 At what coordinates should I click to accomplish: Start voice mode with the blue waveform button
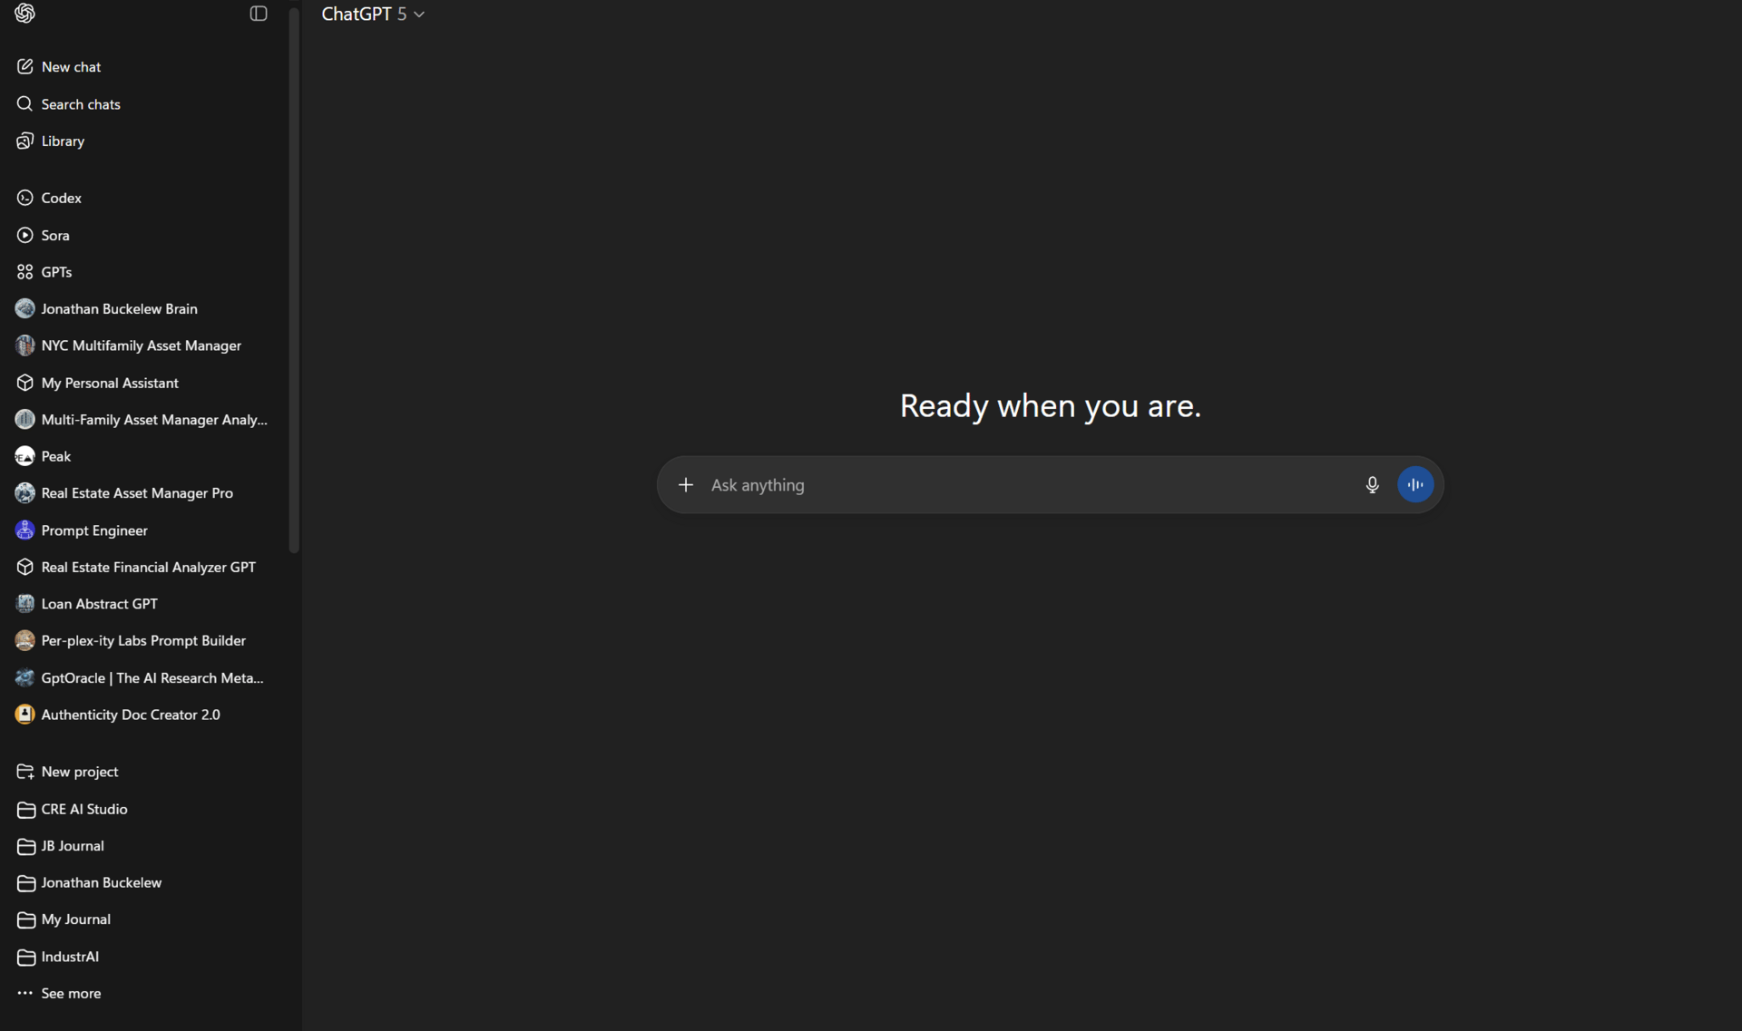pos(1415,485)
